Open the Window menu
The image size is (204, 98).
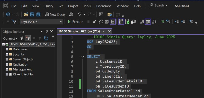point(123,6)
